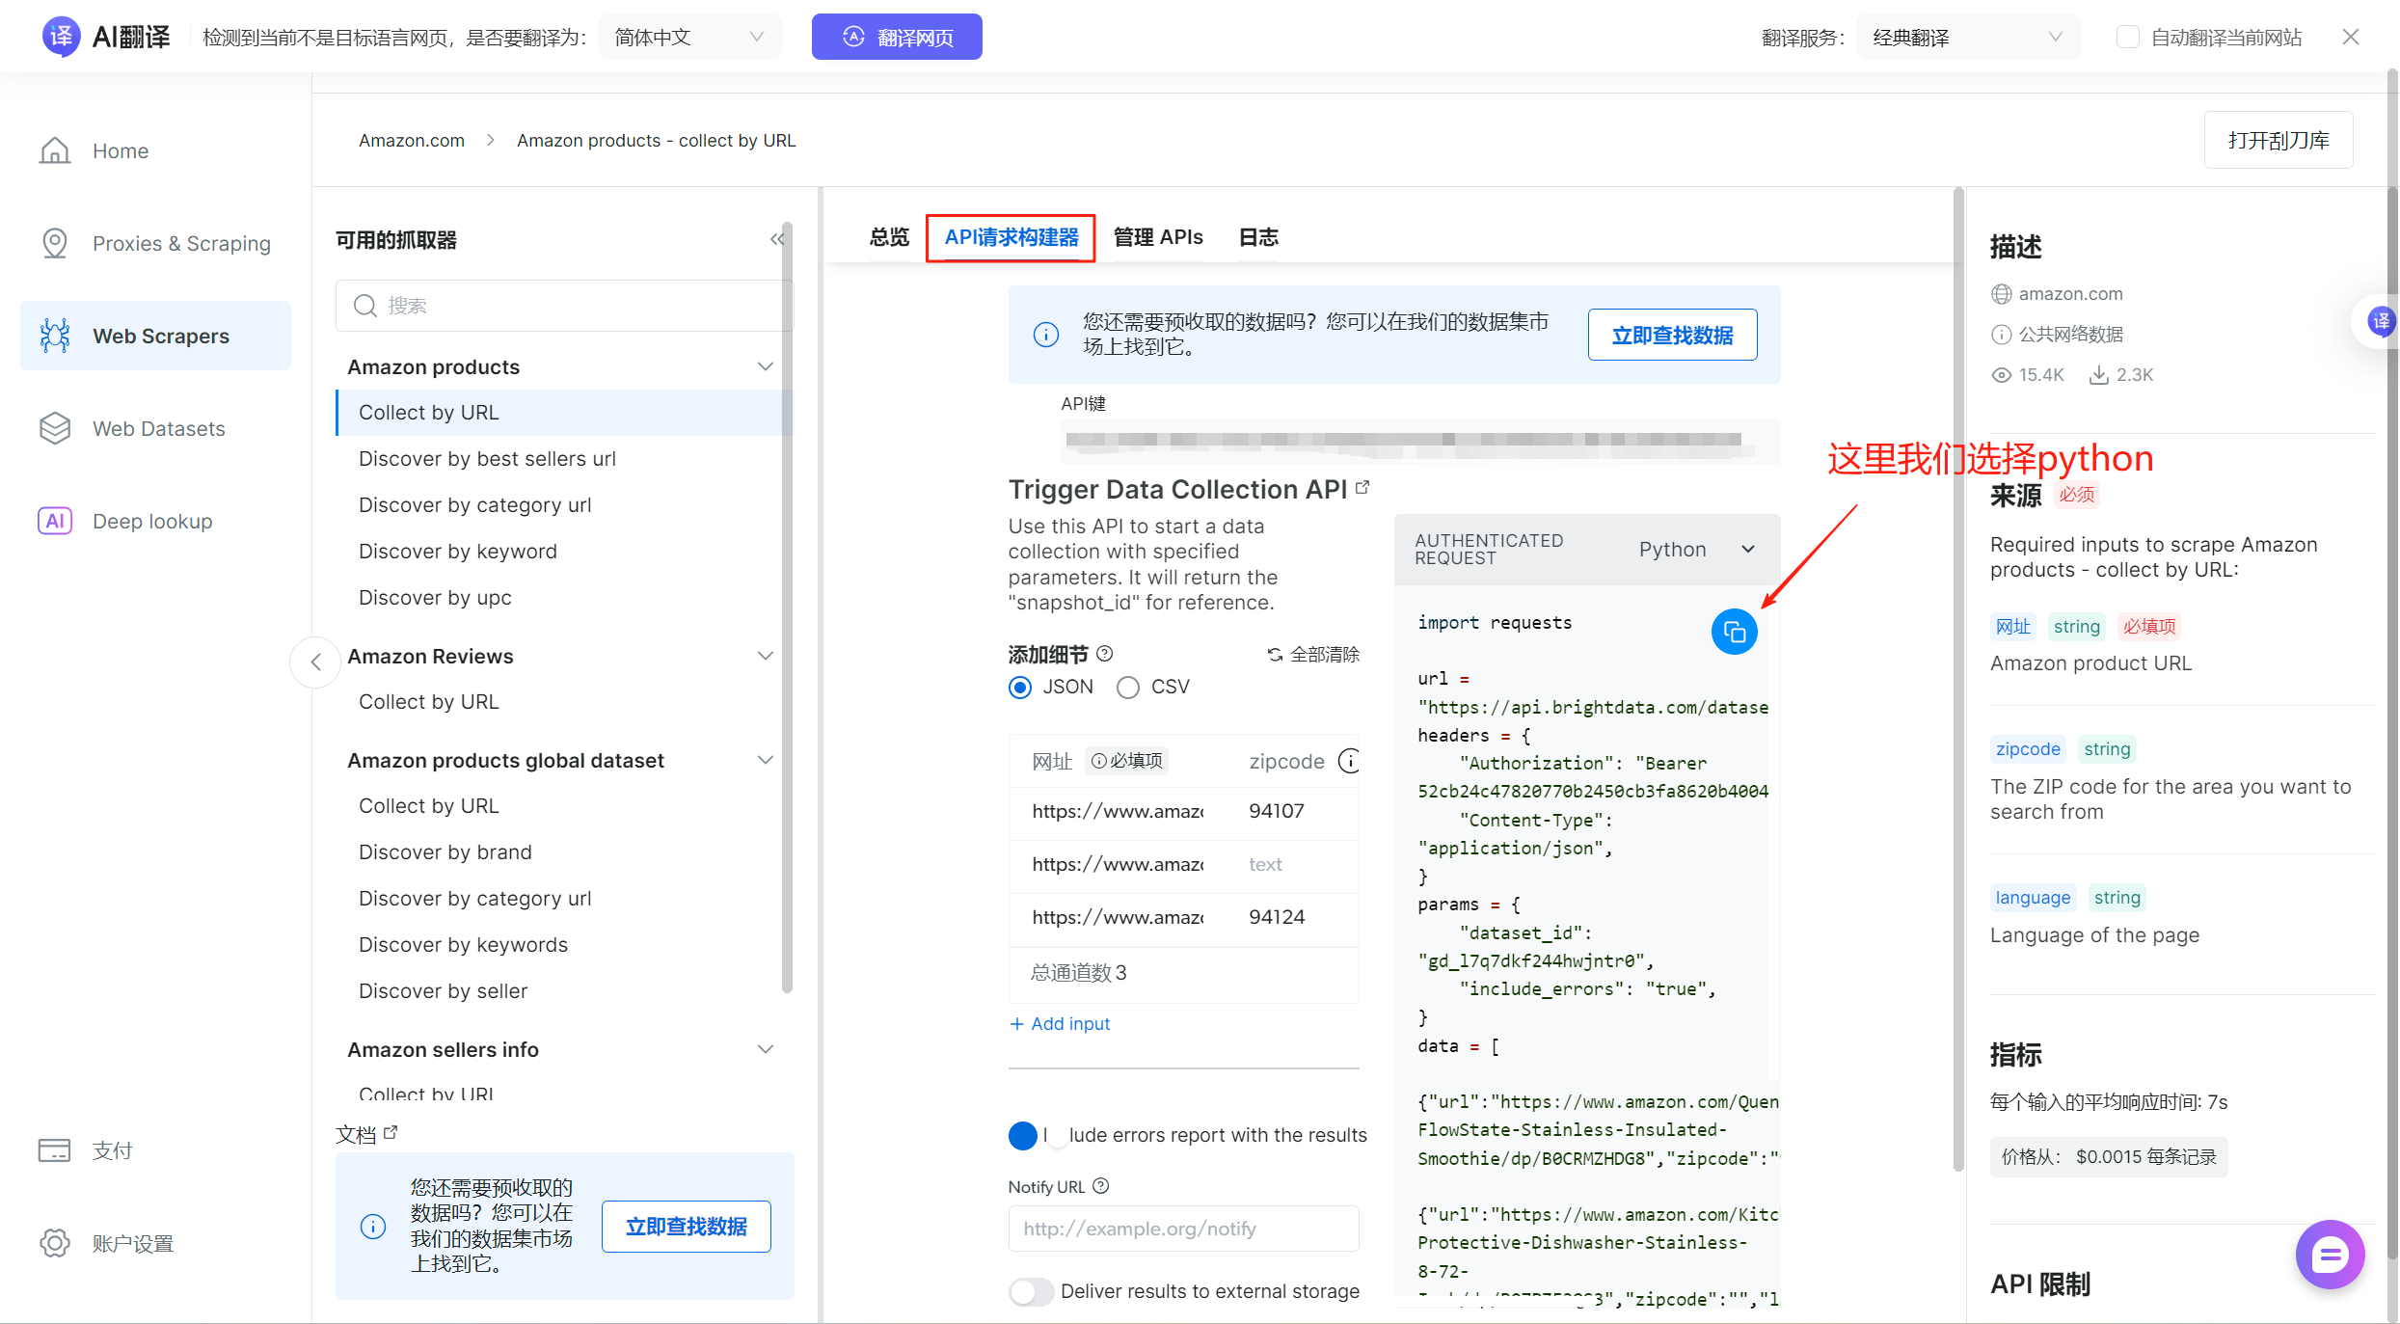Collapse Amazon products global dataset group
Viewport: 2400px width, 1324px height.
pyautogui.click(x=766, y=760)
